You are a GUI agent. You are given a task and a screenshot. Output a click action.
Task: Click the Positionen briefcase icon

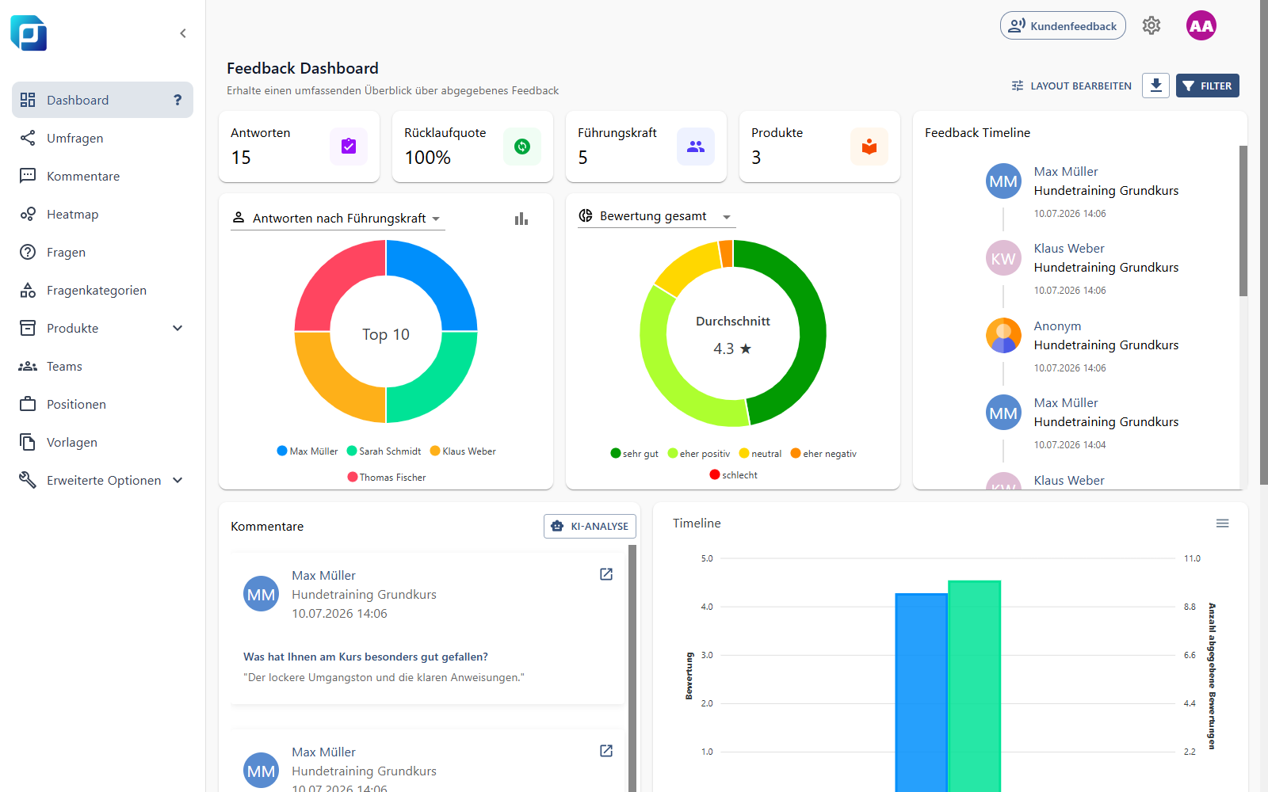pos(28,404)
